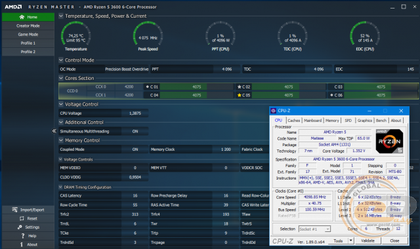Open the Socket #1 selection dropdown
Screen dimensions: 420x249
click(x=327, y=229)
